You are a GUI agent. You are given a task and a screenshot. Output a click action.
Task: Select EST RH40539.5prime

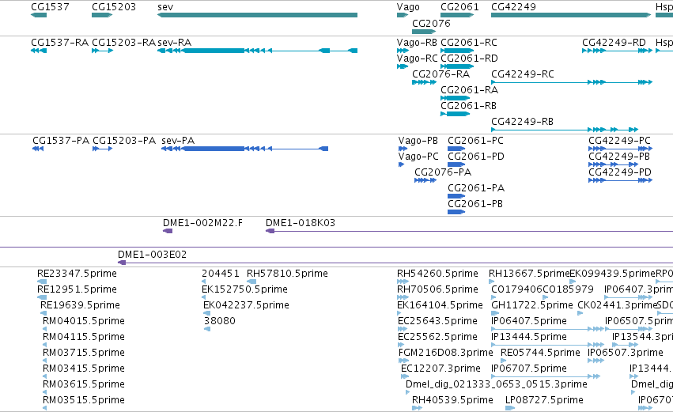418,408
